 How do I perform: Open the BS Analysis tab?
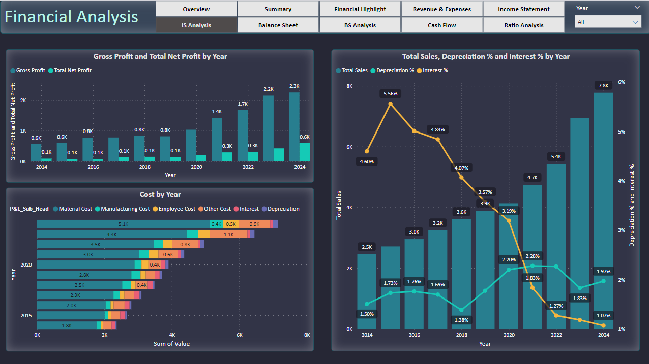tap(360, 25)
